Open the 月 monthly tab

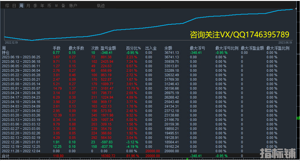click(x=28, y=6)
